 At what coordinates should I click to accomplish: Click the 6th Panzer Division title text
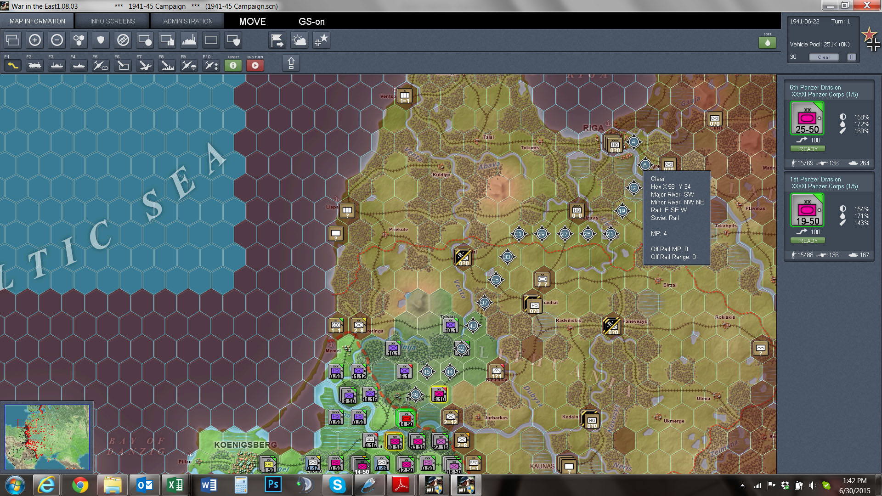point(815,87)
